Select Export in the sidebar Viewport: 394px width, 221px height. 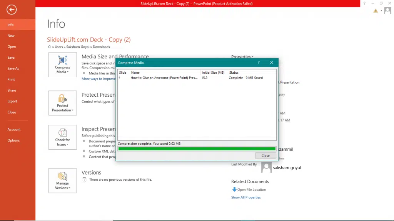12,101
